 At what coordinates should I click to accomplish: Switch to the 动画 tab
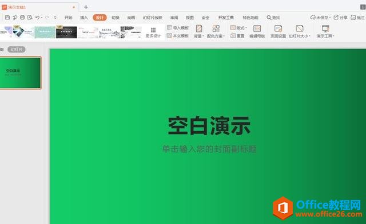pos(131,18)
